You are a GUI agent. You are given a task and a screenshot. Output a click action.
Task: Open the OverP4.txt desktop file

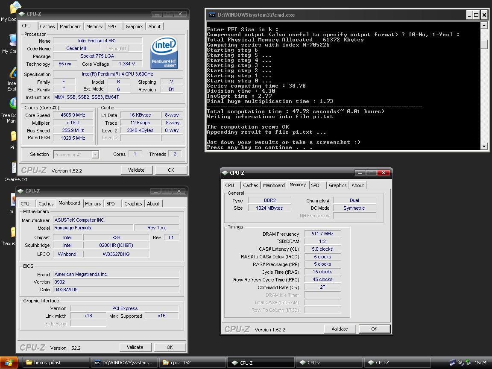tap(15, 171)
